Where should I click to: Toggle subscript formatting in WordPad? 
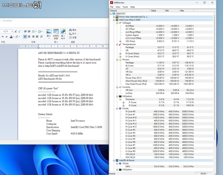3,37
